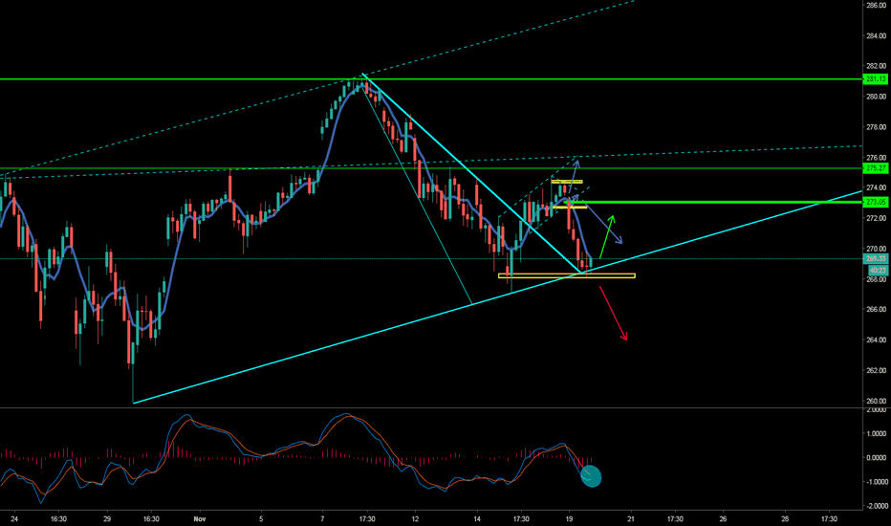This screenshot has height=526, width=891.
Task: Click the 5 date label on time axis
Action: click(x=261, y=518)
